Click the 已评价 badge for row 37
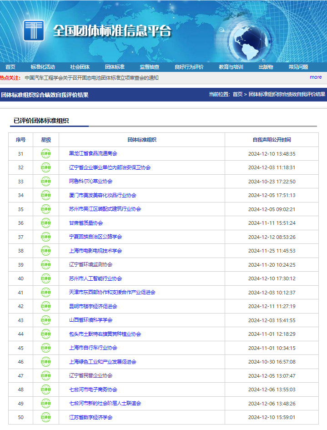 pos(46,237)
